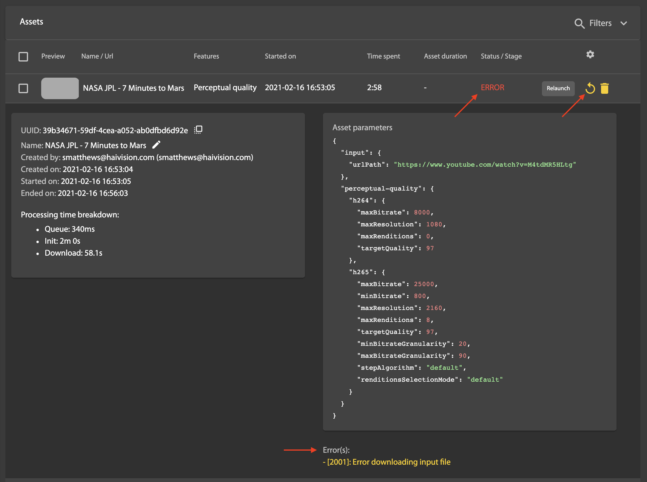The height and width of the screenshot is (482, 647).
Task: Click the Error downloading input file message
Action: 387,462
